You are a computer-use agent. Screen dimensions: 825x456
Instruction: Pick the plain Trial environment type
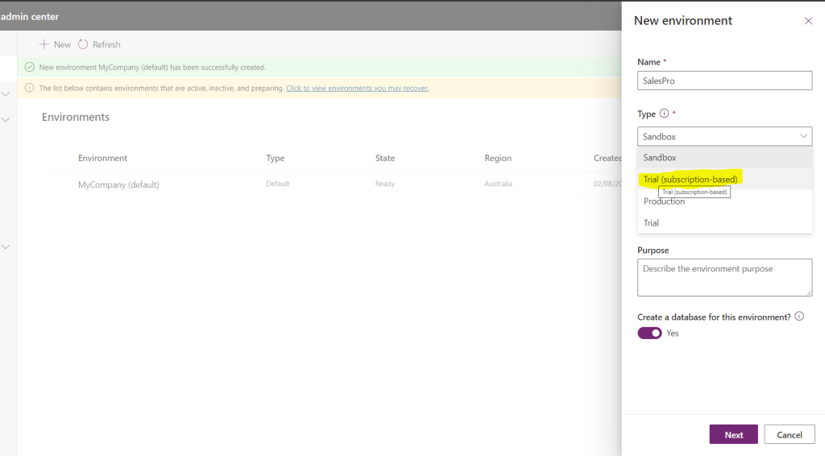[651, 223]
